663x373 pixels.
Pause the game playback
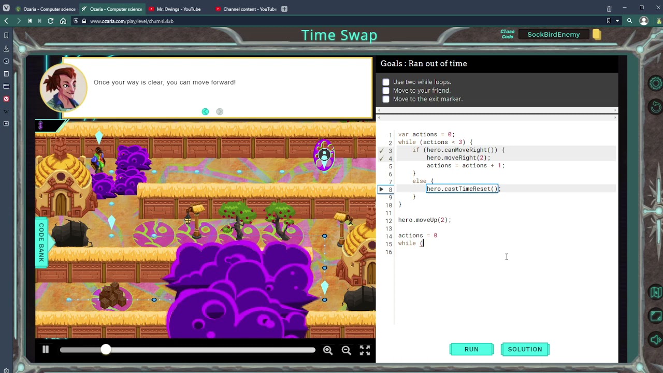click(46, 350)
